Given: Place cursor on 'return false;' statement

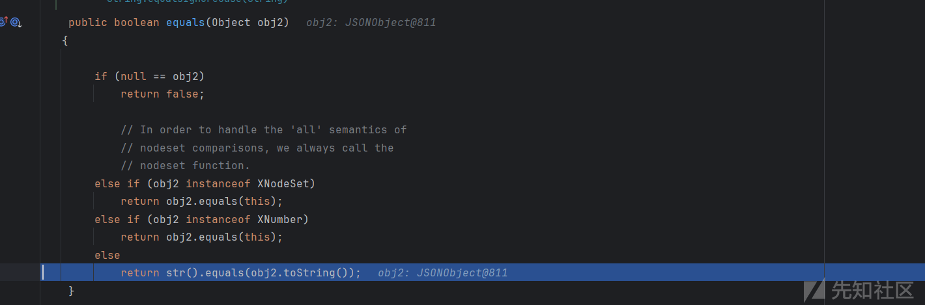Looking at the screenshot, I should pos(162,94).
